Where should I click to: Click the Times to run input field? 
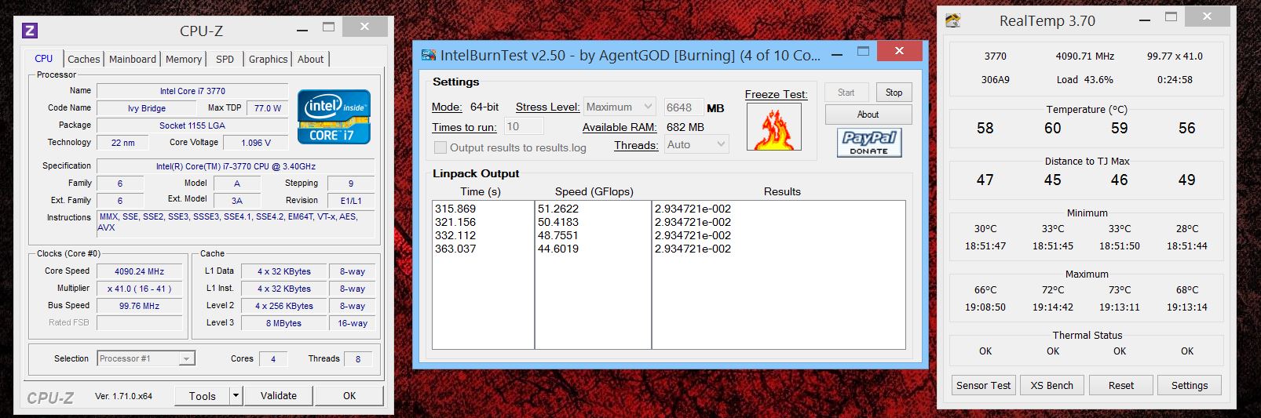tap(523, 126)
